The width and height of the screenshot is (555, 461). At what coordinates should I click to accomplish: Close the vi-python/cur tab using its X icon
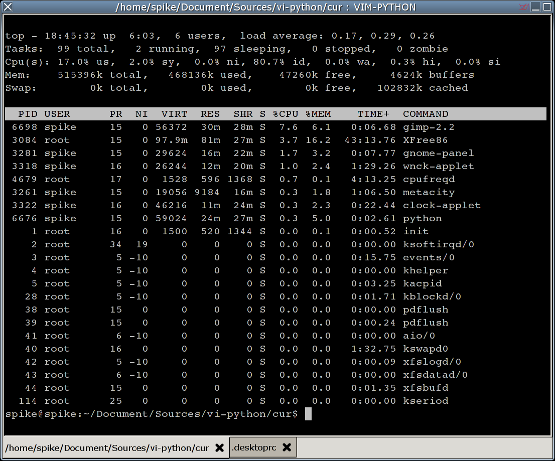coord(219,448)
